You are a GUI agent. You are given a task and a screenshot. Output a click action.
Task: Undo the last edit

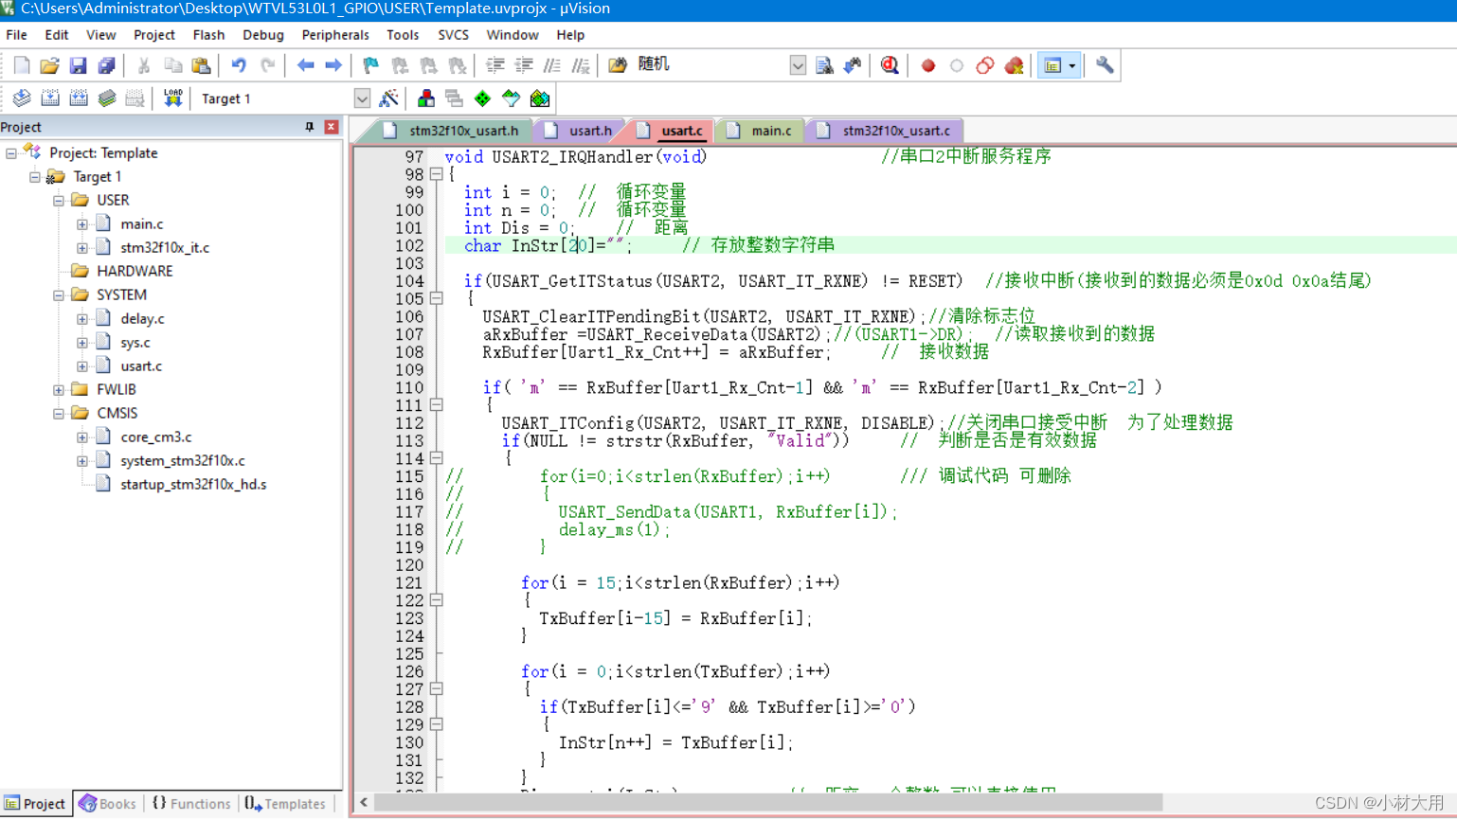point(239,65)
